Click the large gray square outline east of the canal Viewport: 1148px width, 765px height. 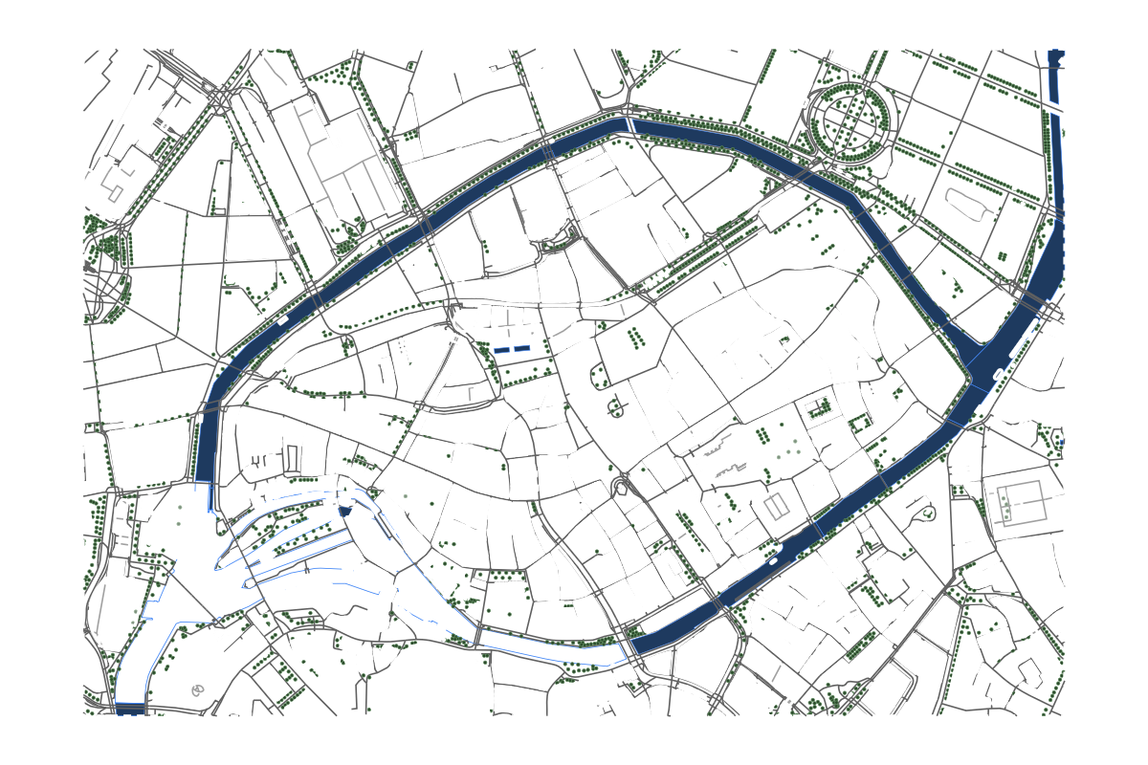1023,502
